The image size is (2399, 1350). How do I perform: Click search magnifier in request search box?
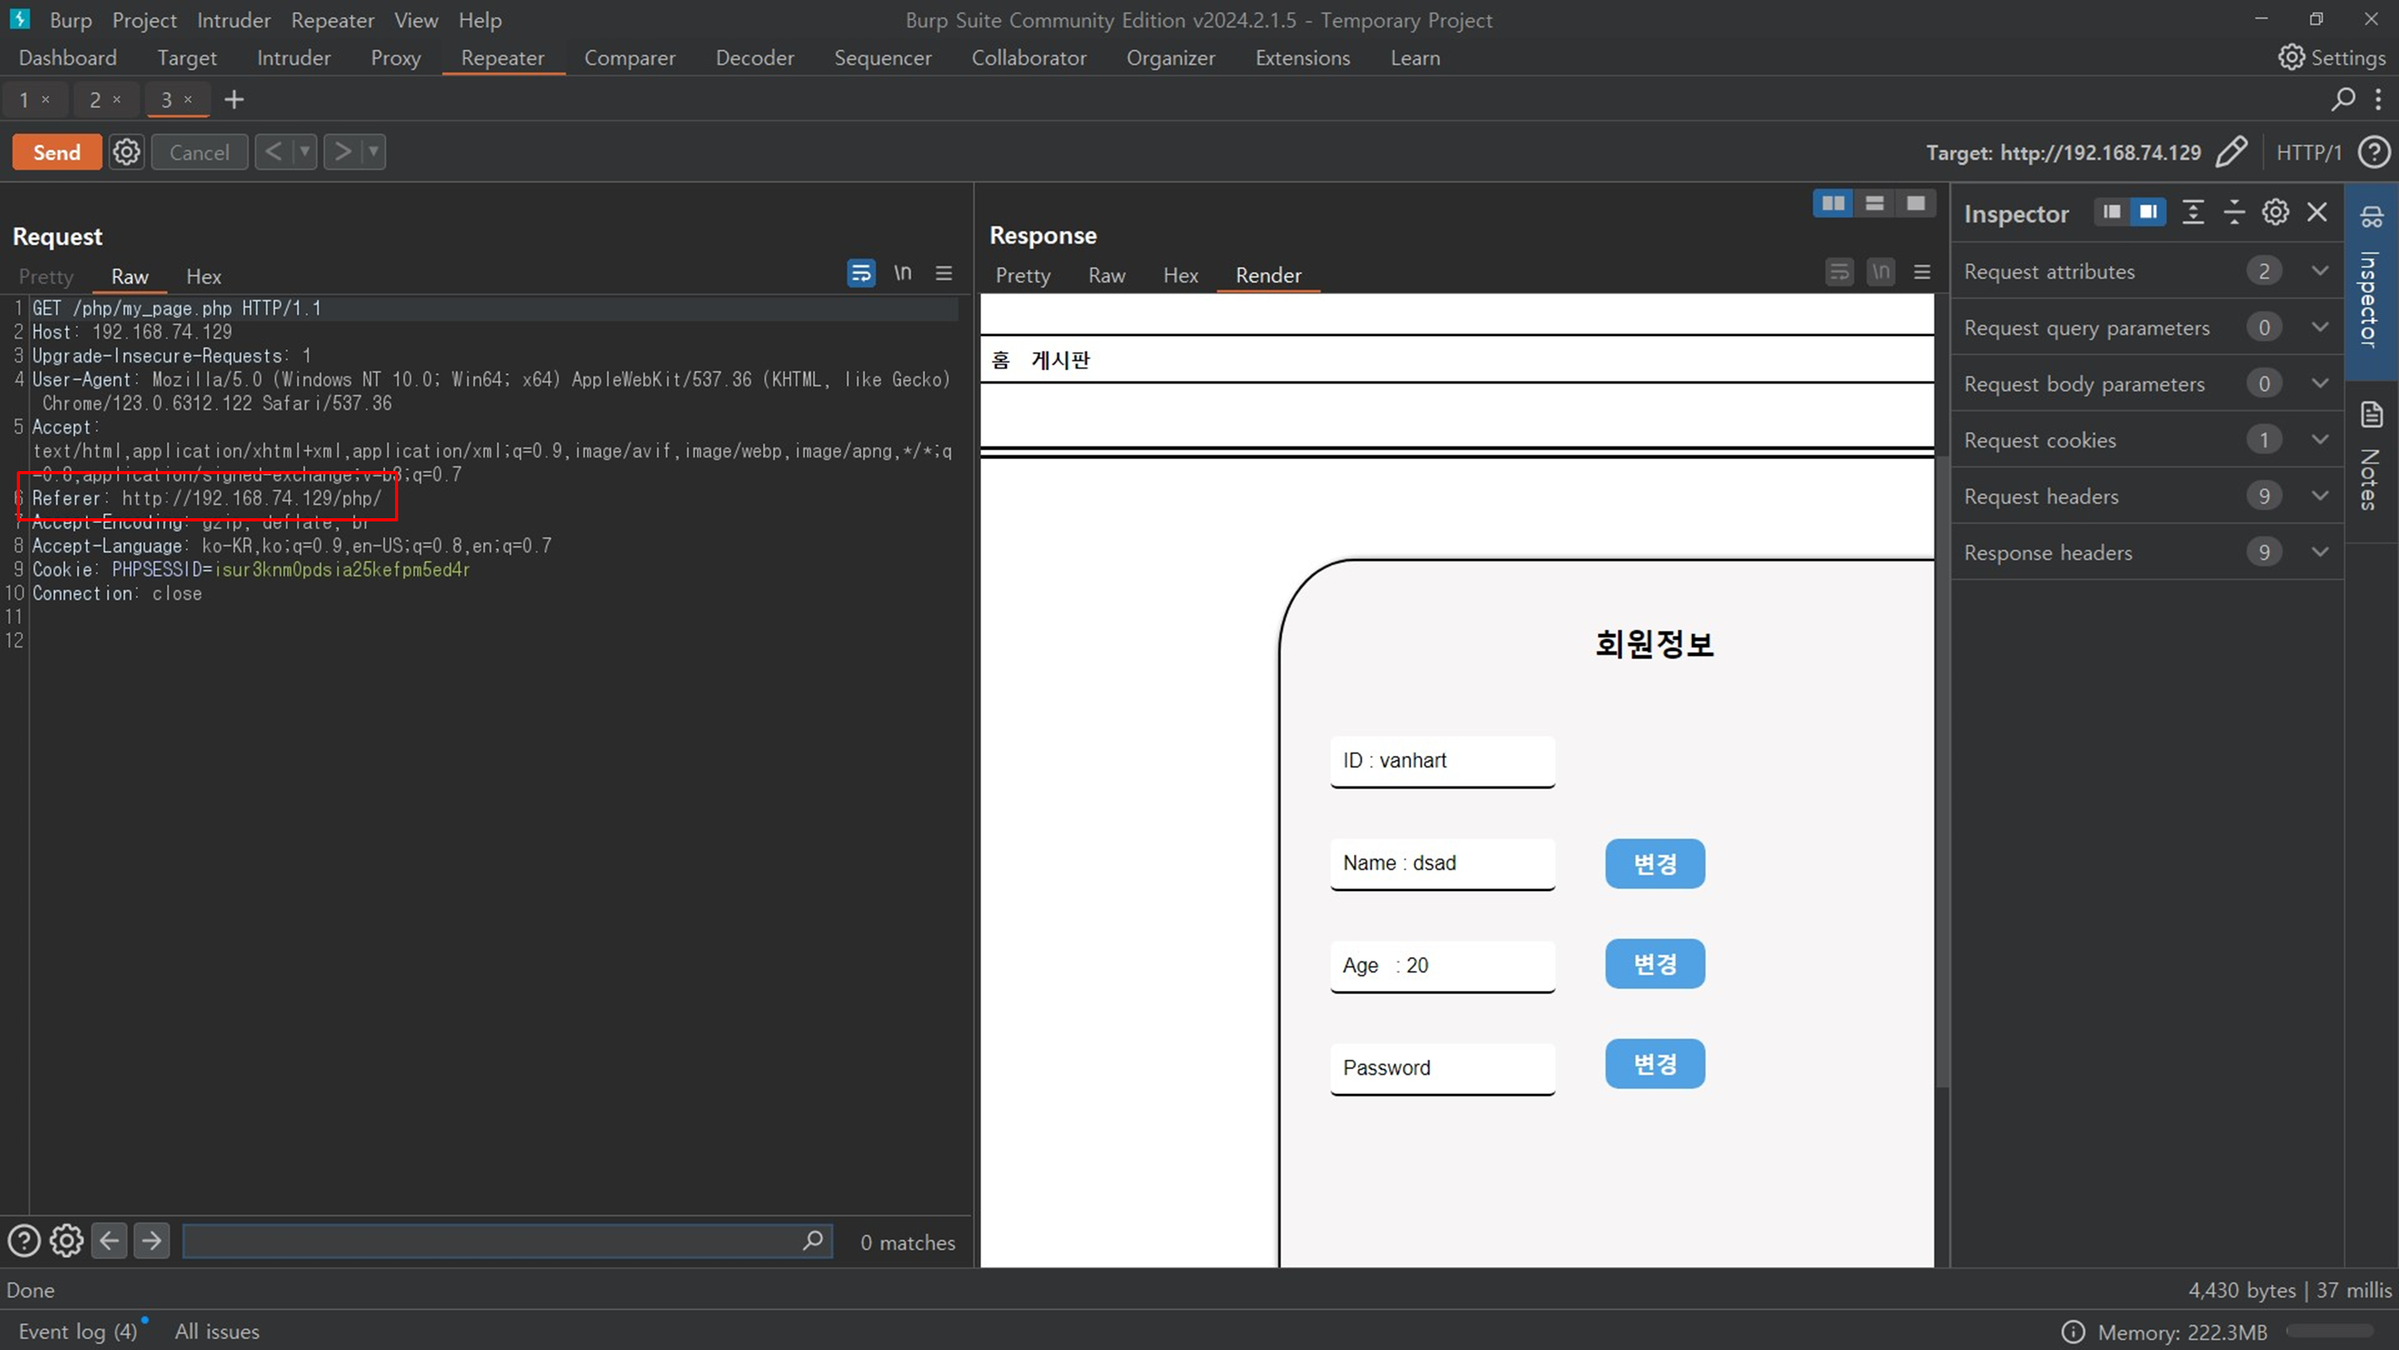pos(812,1240)
